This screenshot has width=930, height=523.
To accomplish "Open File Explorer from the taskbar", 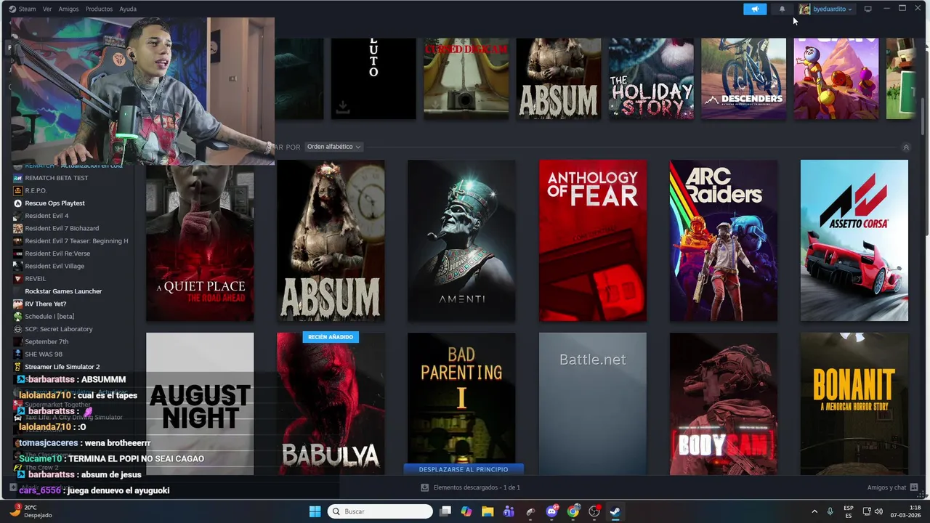I will click(488, 511).
